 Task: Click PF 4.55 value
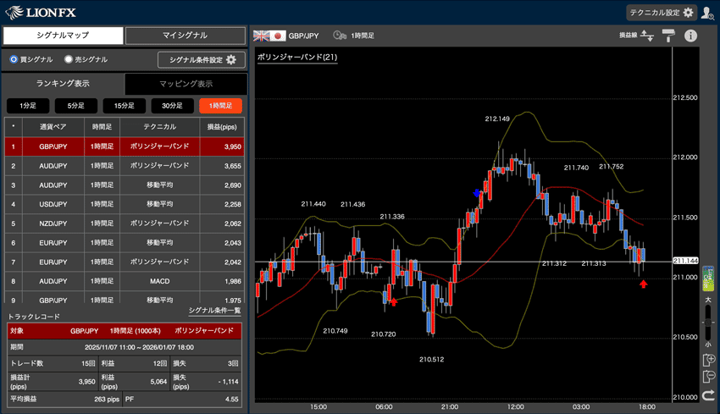pyautogui.click(x=232, y=400)
